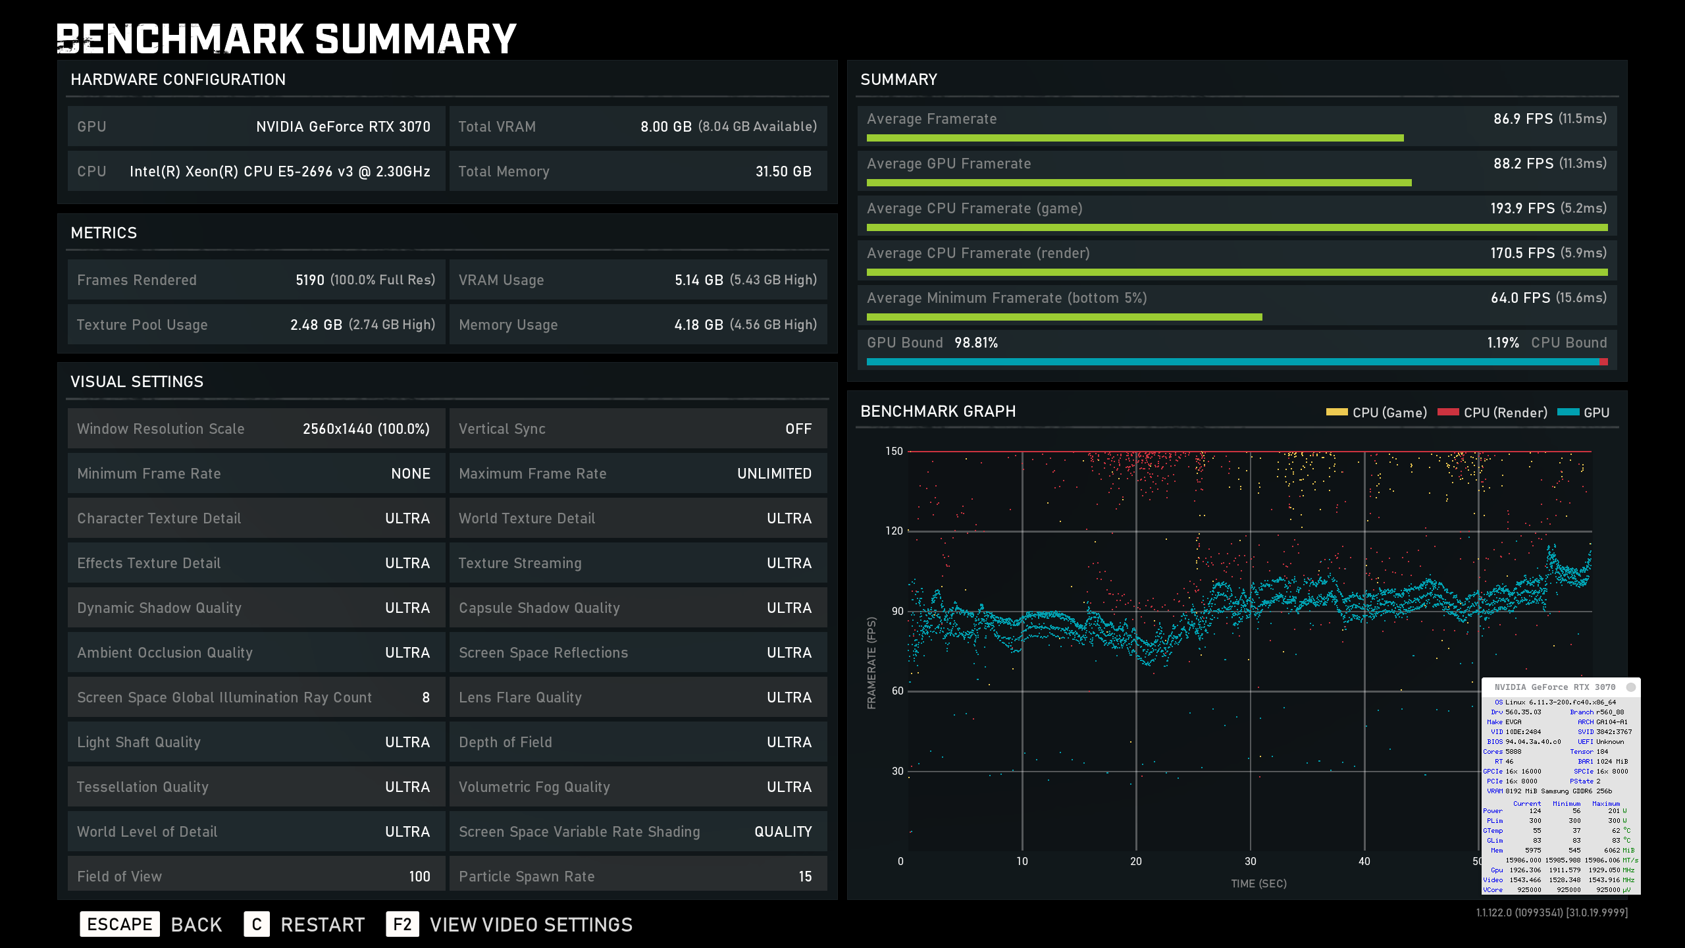Click the 'NVIDIA GeForce RTX 3070' GPU value
The width and height of the screenshot is (1685, 948).
(x=343, y=126)
